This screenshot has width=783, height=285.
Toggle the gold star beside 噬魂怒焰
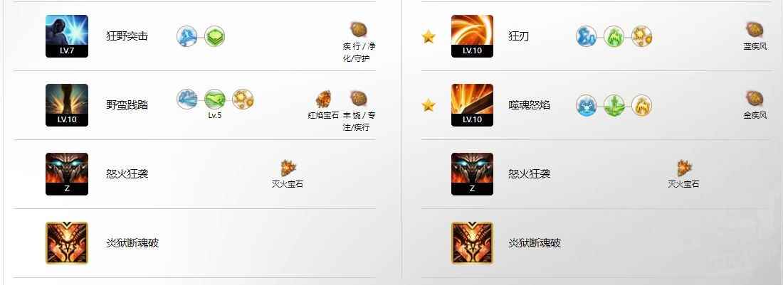429,105
